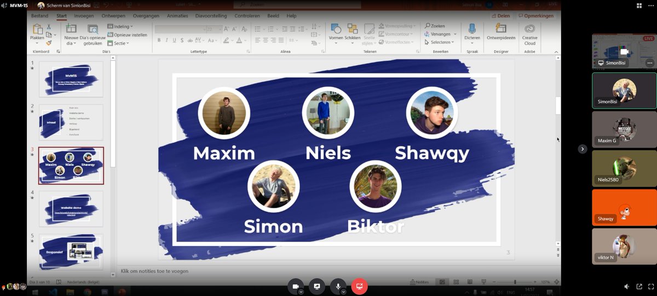Open the participant grid view icon
This screenshot has height=296, width=657.
pyautogui.click(x=639, y=5)
